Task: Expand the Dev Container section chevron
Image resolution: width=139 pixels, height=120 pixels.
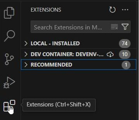Action: (x=26, y=54)
